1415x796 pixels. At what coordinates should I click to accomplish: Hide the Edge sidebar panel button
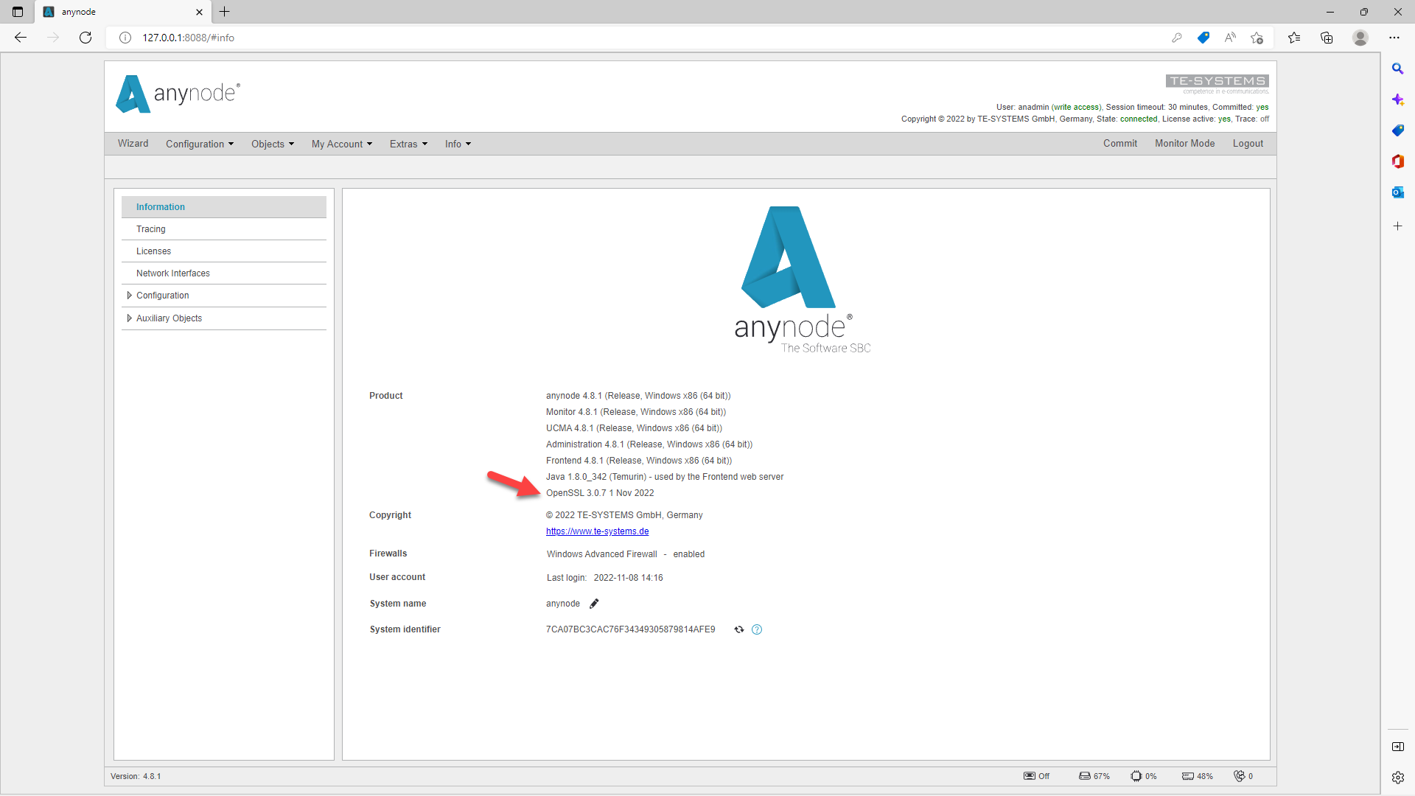[x=1397, y=747]
